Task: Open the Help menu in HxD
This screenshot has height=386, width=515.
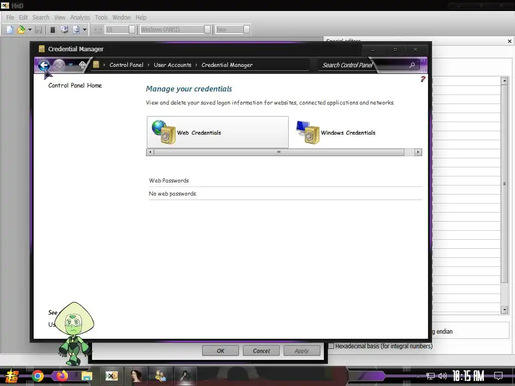Action: (x=141, y=18)
